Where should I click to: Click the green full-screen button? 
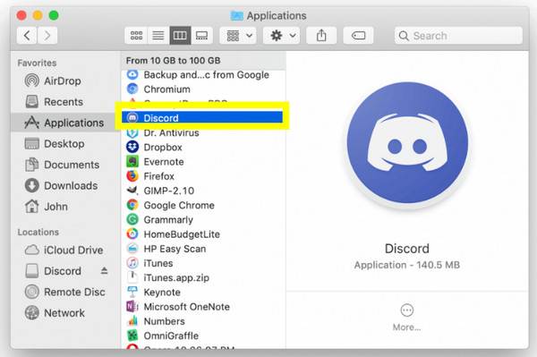point(54,15)
